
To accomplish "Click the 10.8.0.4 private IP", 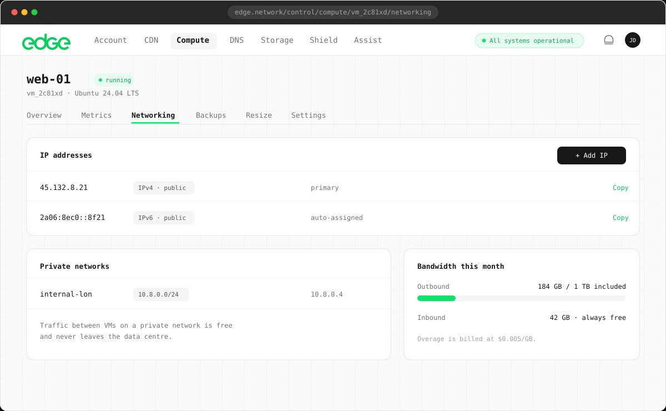I will point(327,294).
